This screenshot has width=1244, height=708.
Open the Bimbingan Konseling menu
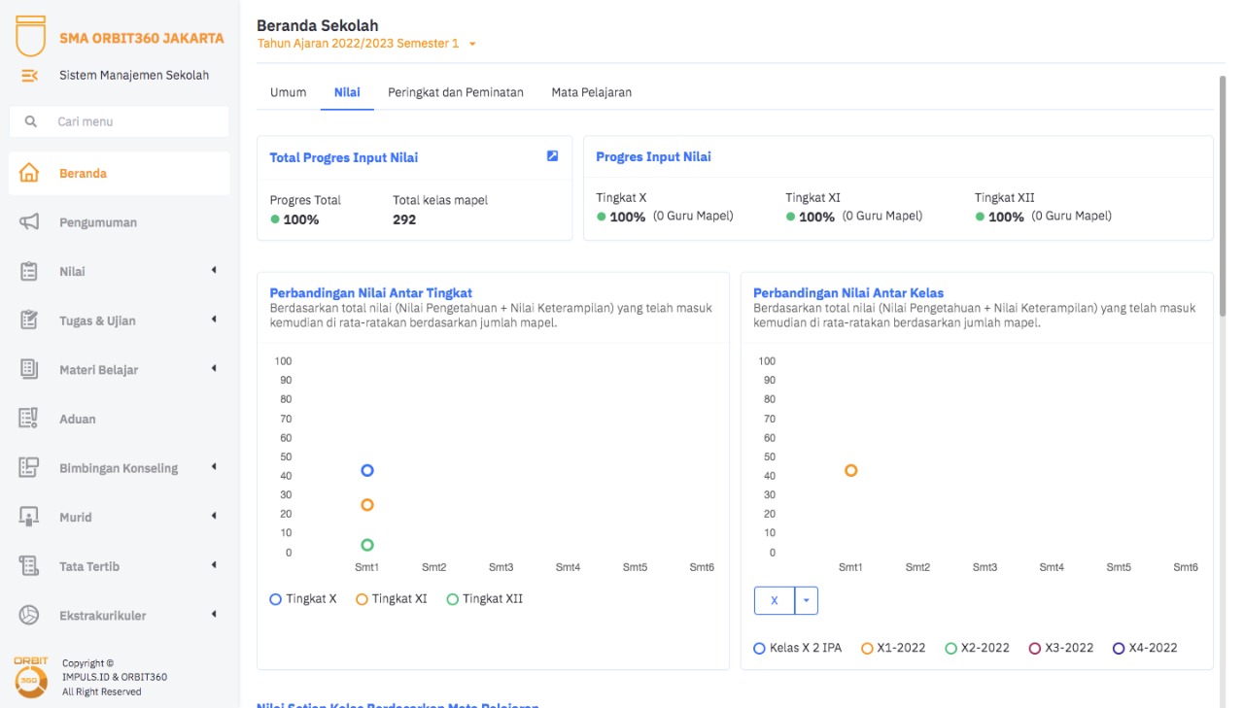pos(118,468)
